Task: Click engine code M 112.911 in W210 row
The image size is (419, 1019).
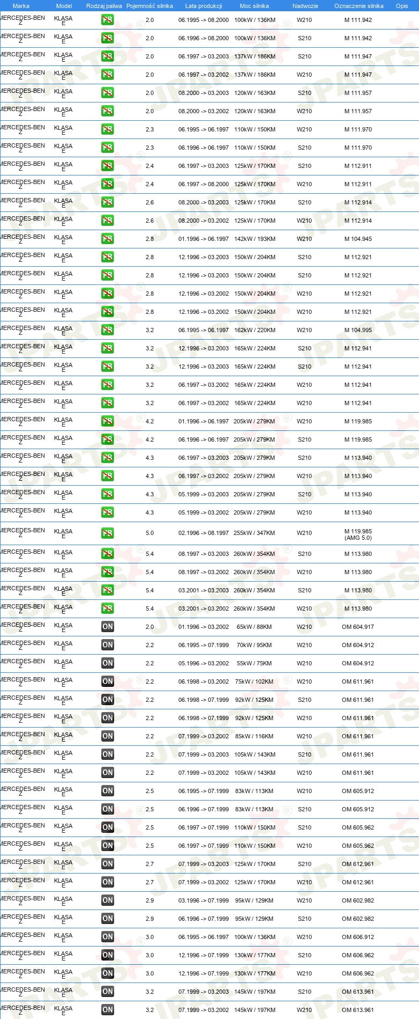Action: click(x=358, y=184)
